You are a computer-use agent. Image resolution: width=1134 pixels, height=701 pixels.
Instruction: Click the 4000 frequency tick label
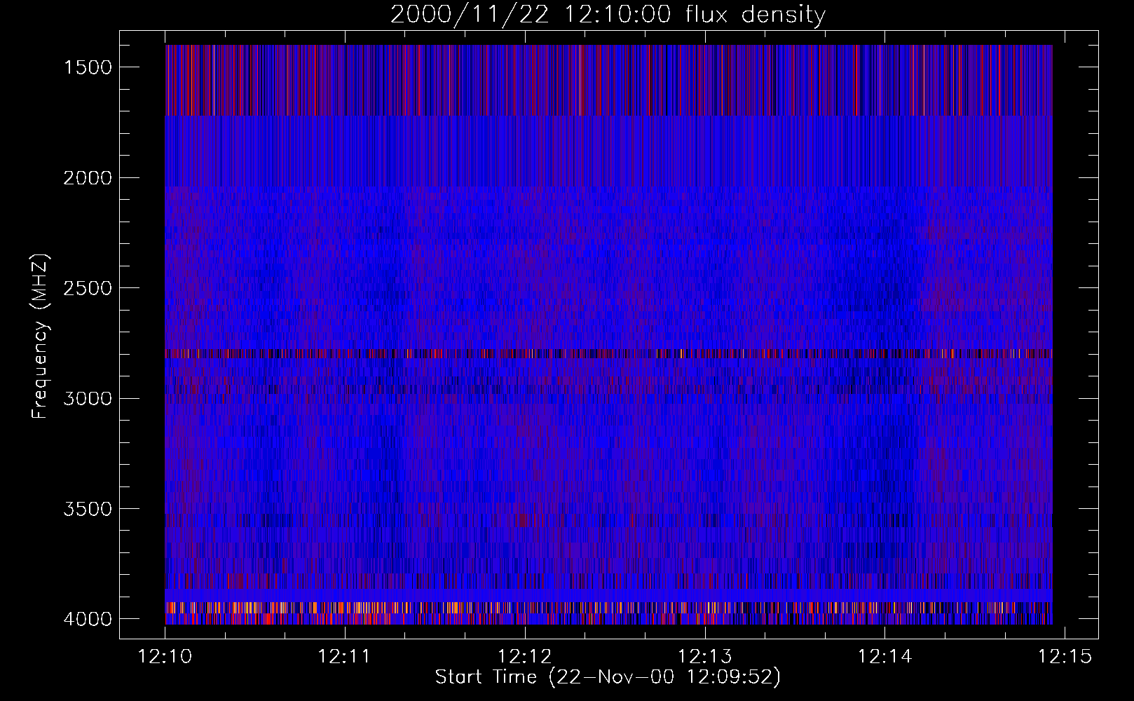pos(88,619)
